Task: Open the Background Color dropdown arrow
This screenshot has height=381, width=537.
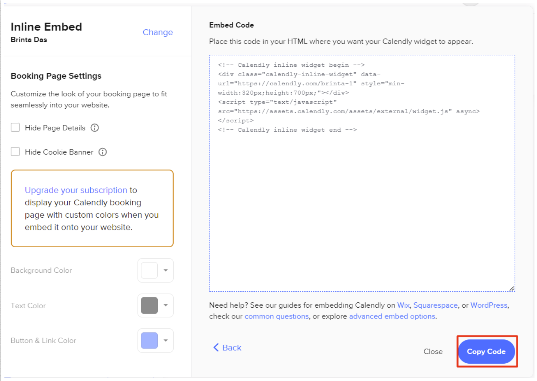Action: [165, 270]
